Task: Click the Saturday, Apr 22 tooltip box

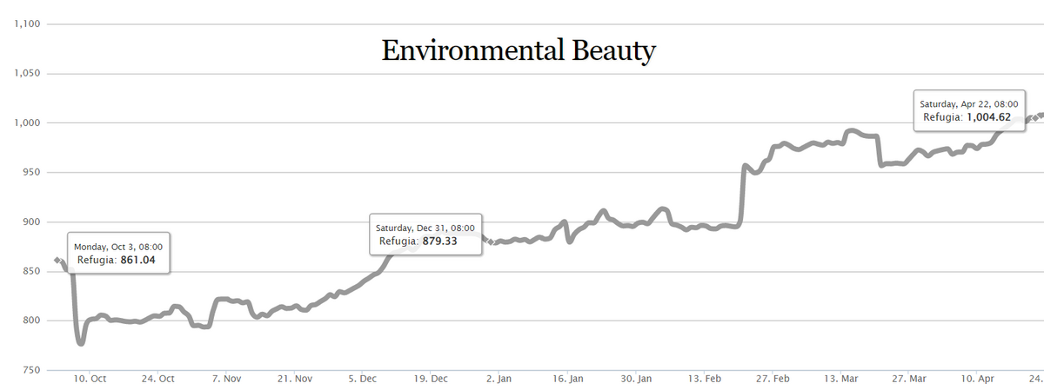Action: [x=968, y=110]
